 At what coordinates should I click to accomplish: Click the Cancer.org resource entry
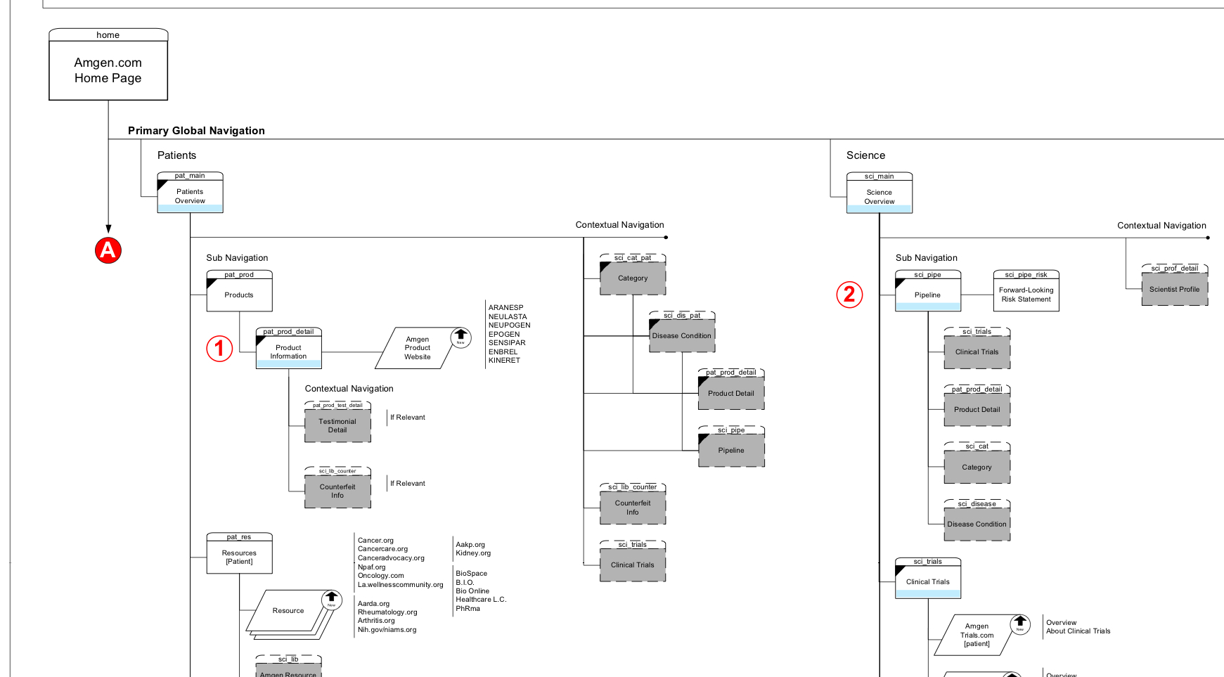click(x=375, y=541)
